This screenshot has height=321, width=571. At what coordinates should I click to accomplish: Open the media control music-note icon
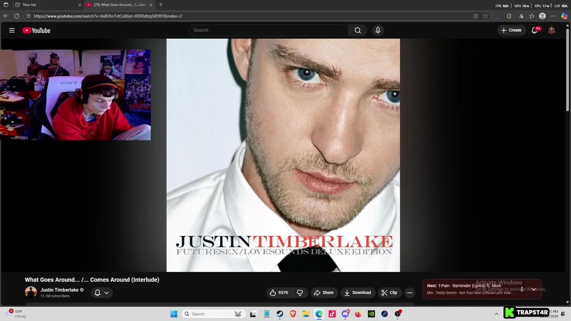[521, 16]
